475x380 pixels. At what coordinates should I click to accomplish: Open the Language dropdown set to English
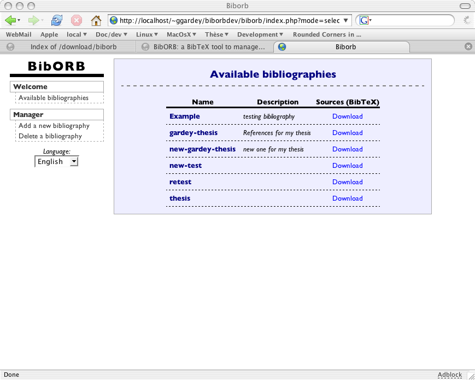(x=56, y=161)
